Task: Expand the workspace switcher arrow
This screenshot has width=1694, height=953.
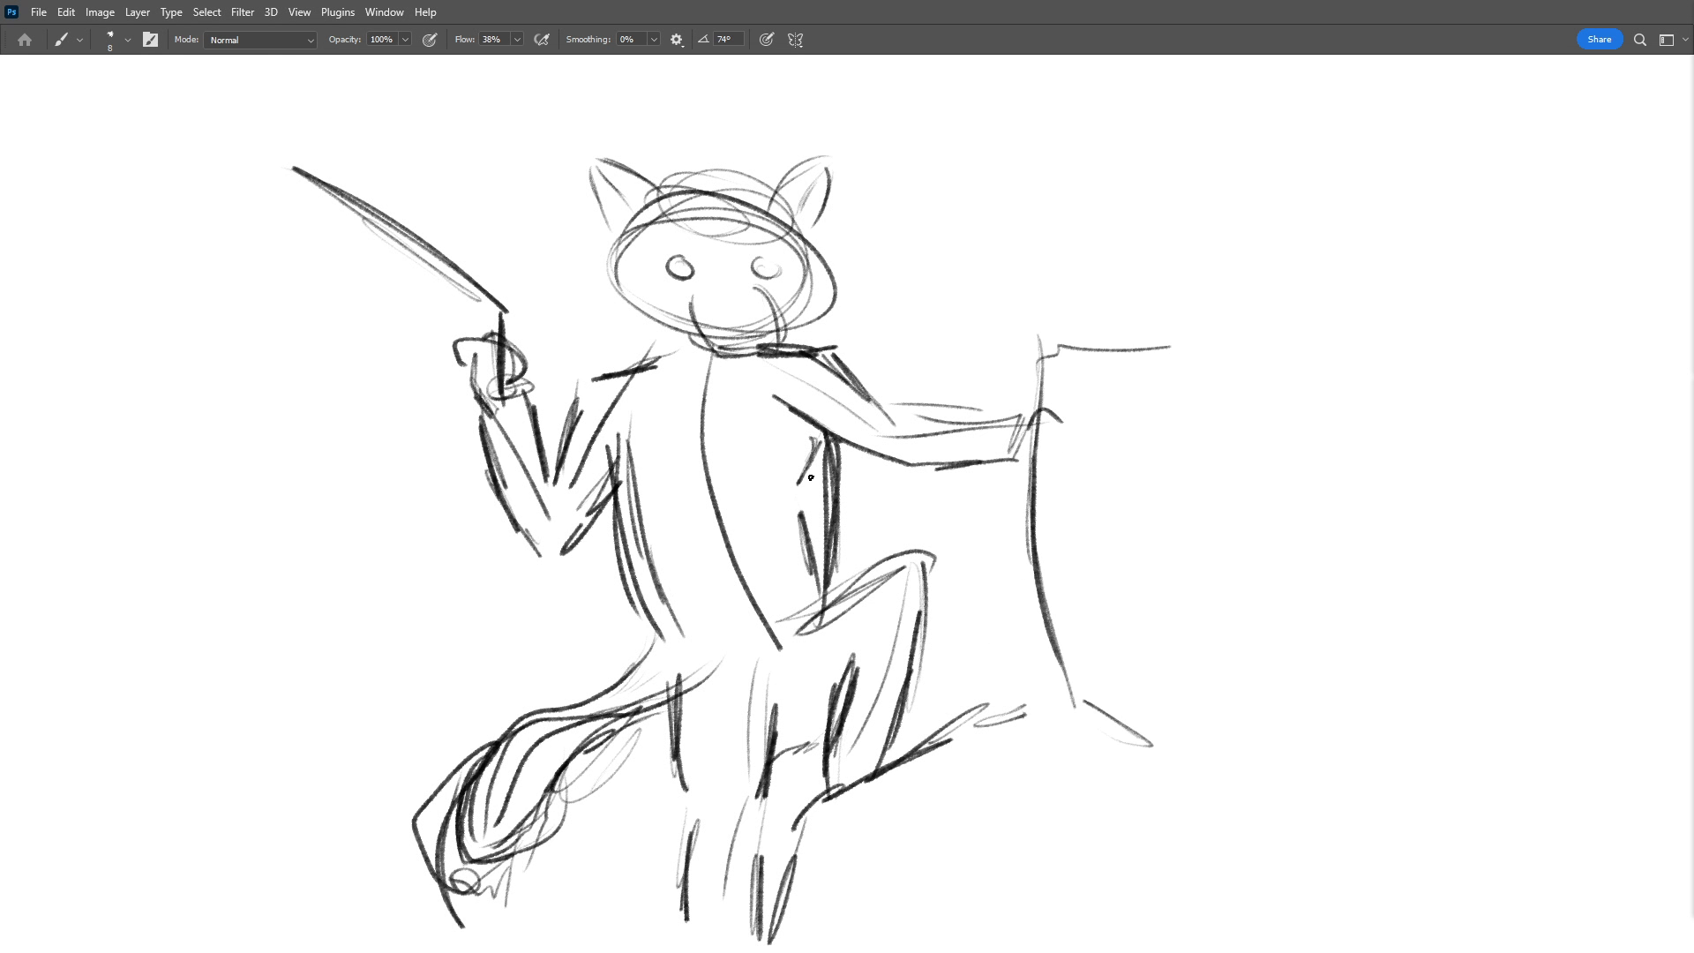Action: 1685,40
